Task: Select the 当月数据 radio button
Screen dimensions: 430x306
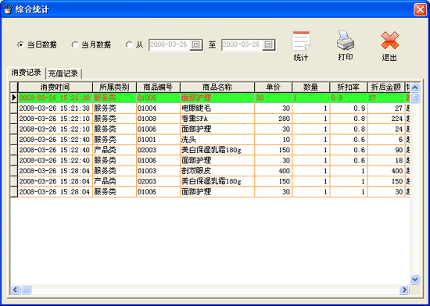Action: (74, 44)
